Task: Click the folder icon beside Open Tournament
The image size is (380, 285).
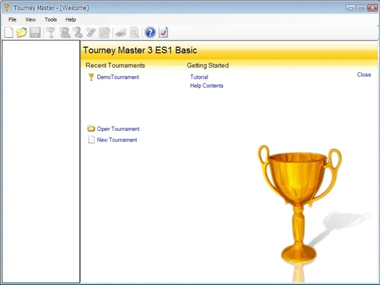Action: [x=91, y=128]
